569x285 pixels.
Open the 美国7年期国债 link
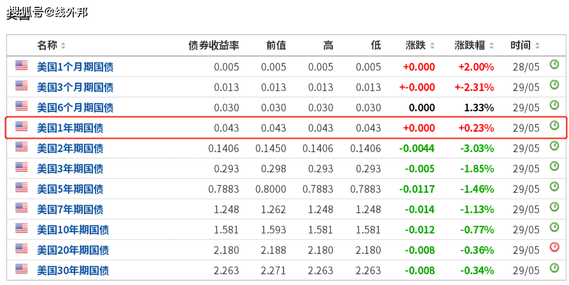point(70,210)
